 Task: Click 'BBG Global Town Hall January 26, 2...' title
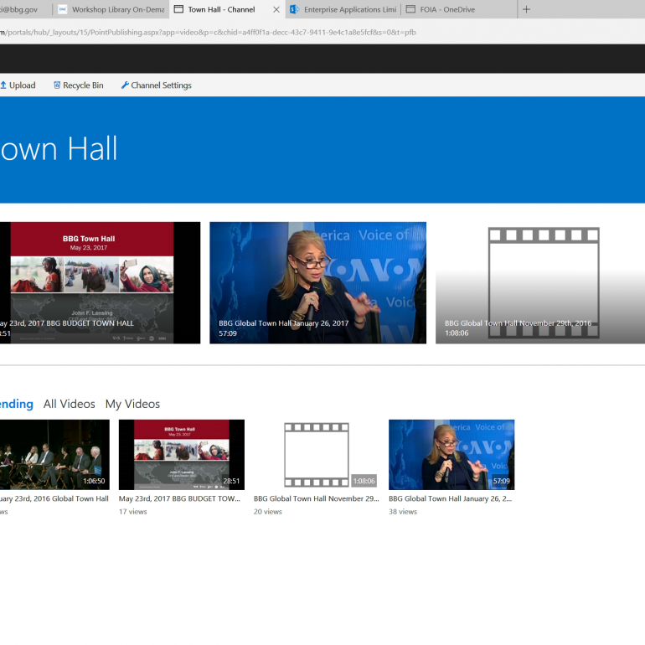451,498
